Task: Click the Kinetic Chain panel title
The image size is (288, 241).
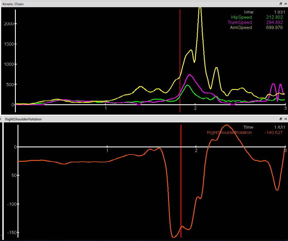Action: pos(13,4)
